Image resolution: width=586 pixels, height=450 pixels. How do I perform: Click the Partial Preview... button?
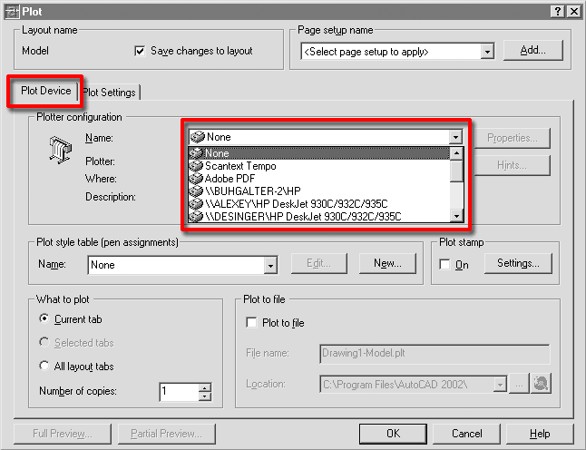166,434
